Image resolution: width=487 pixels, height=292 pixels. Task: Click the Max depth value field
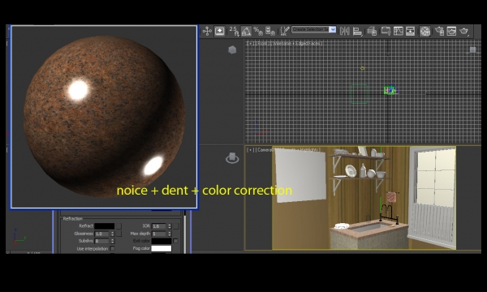(x=159, y=234)
